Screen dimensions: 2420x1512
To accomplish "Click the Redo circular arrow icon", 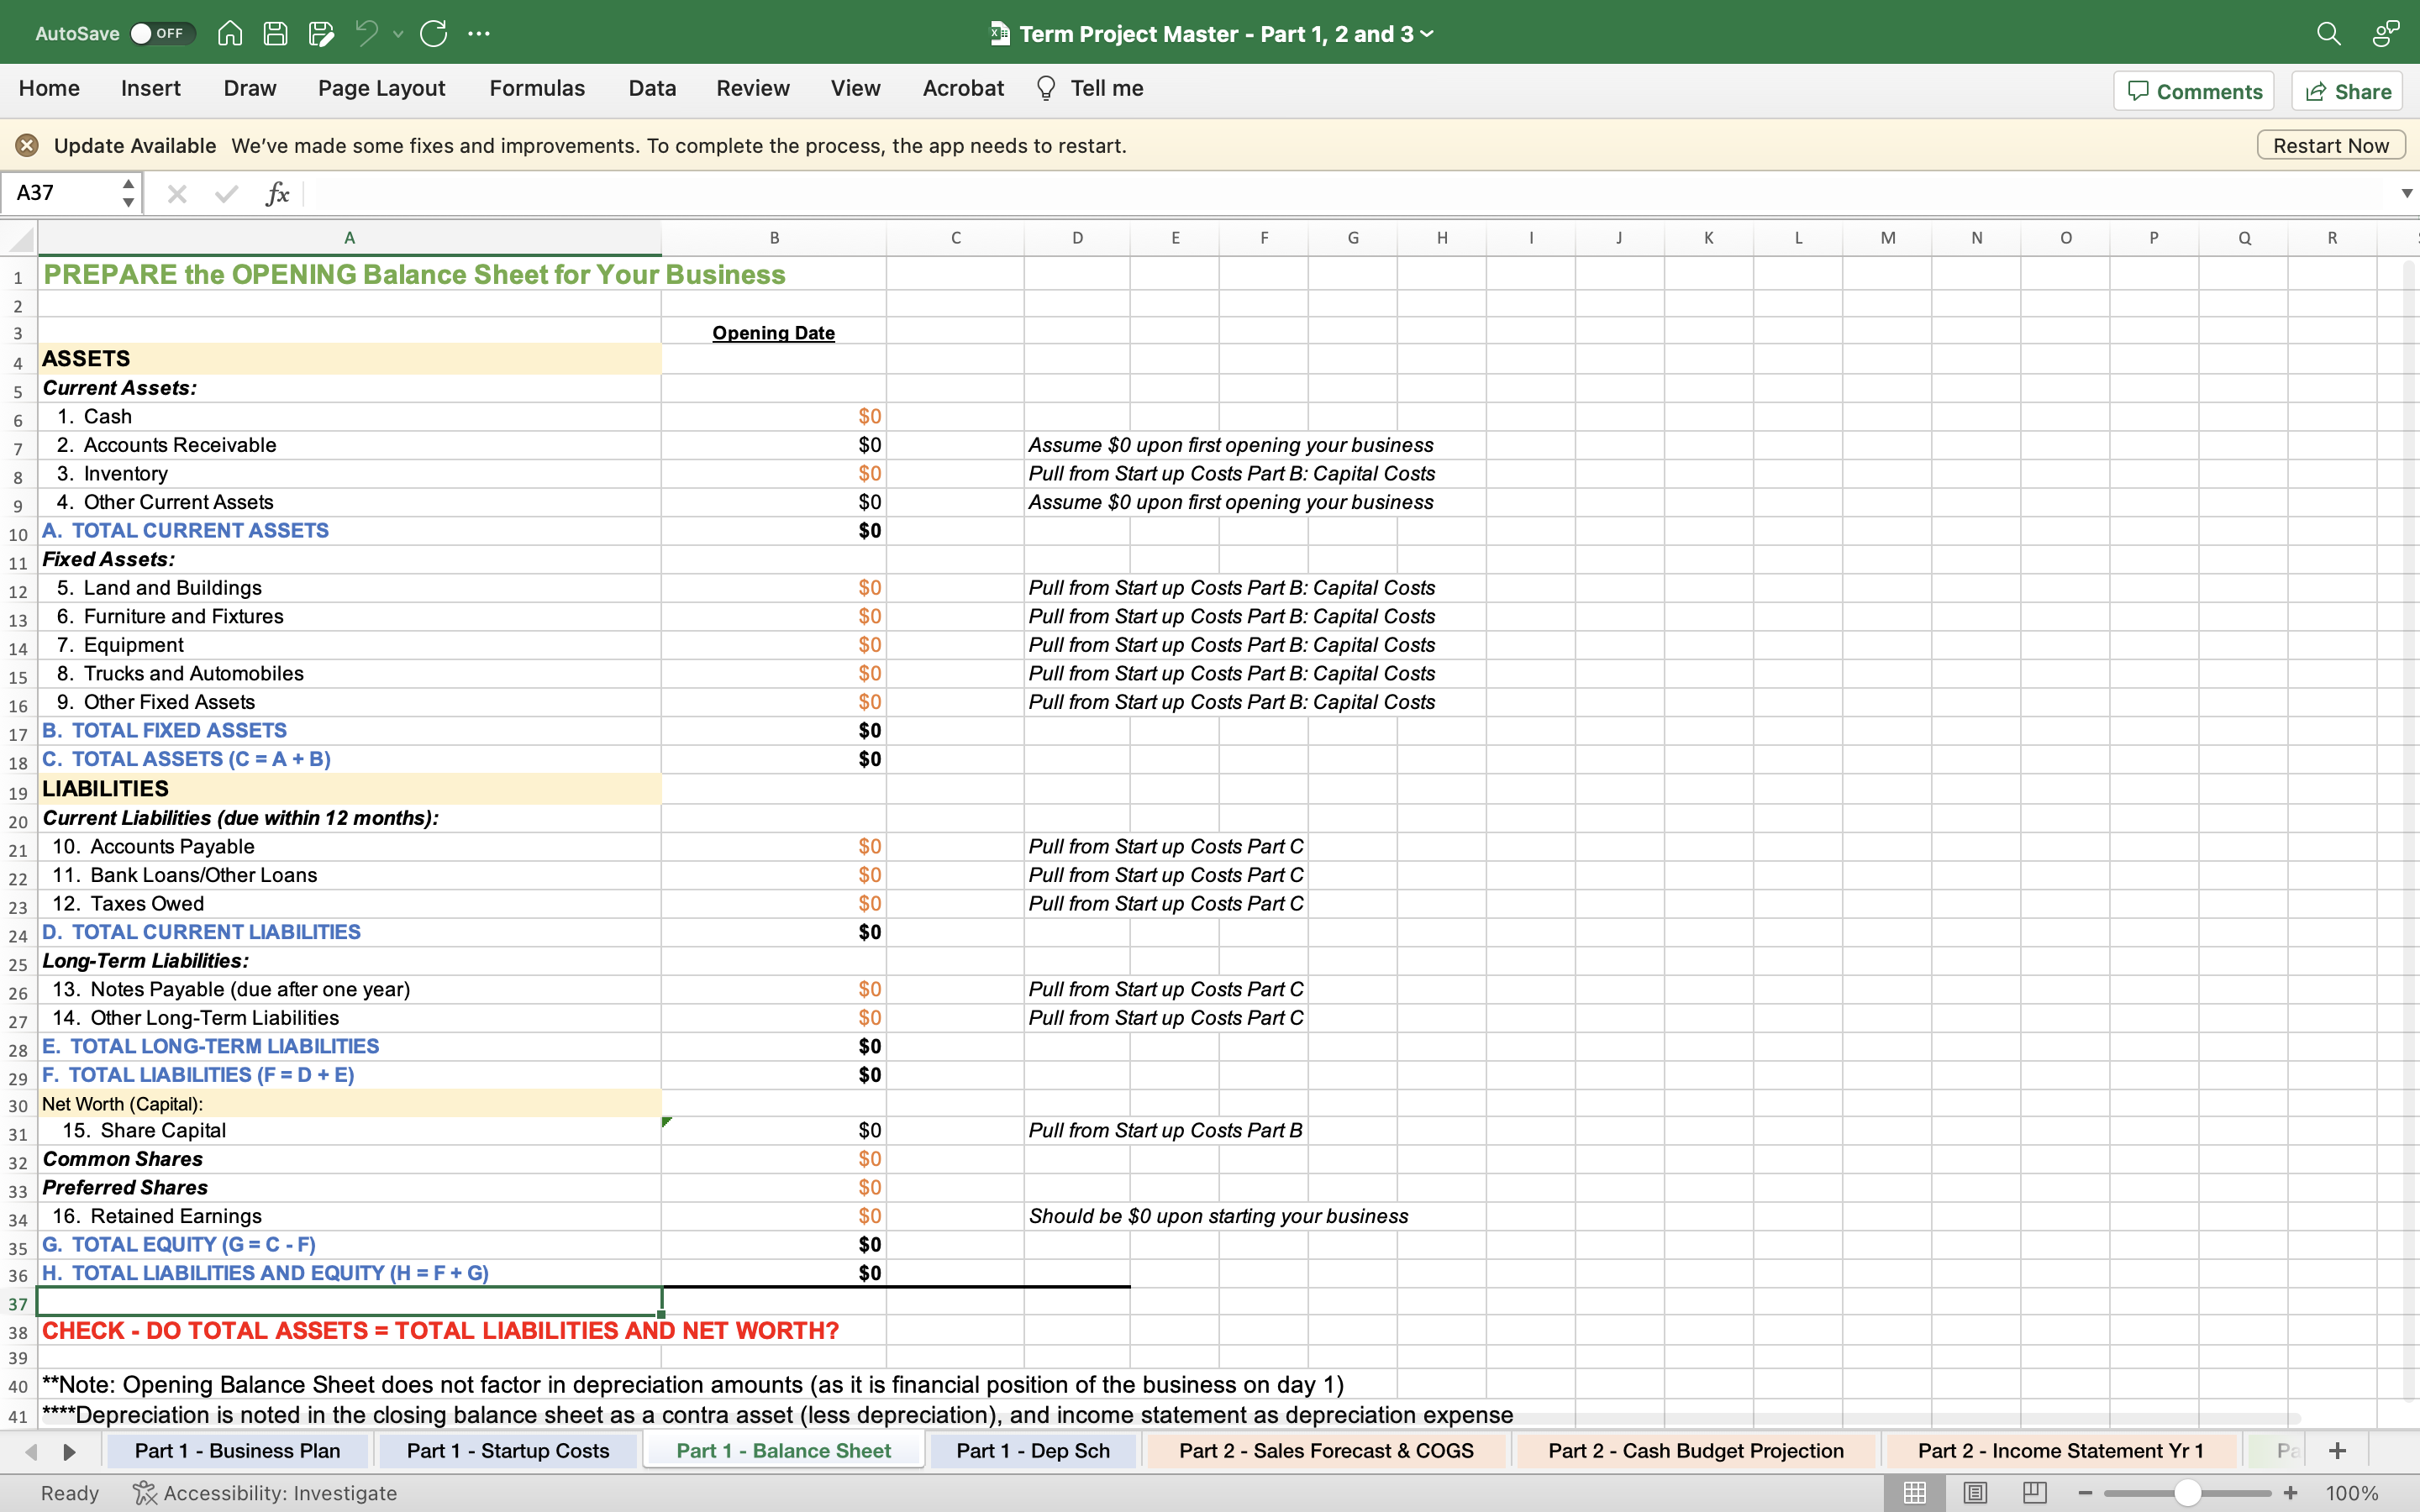I will (x=433, y=33).
